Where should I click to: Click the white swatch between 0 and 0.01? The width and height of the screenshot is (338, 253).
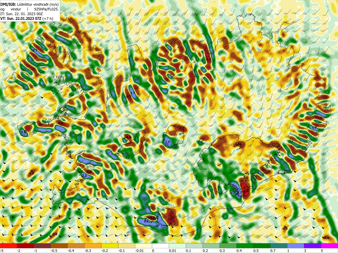160,246
